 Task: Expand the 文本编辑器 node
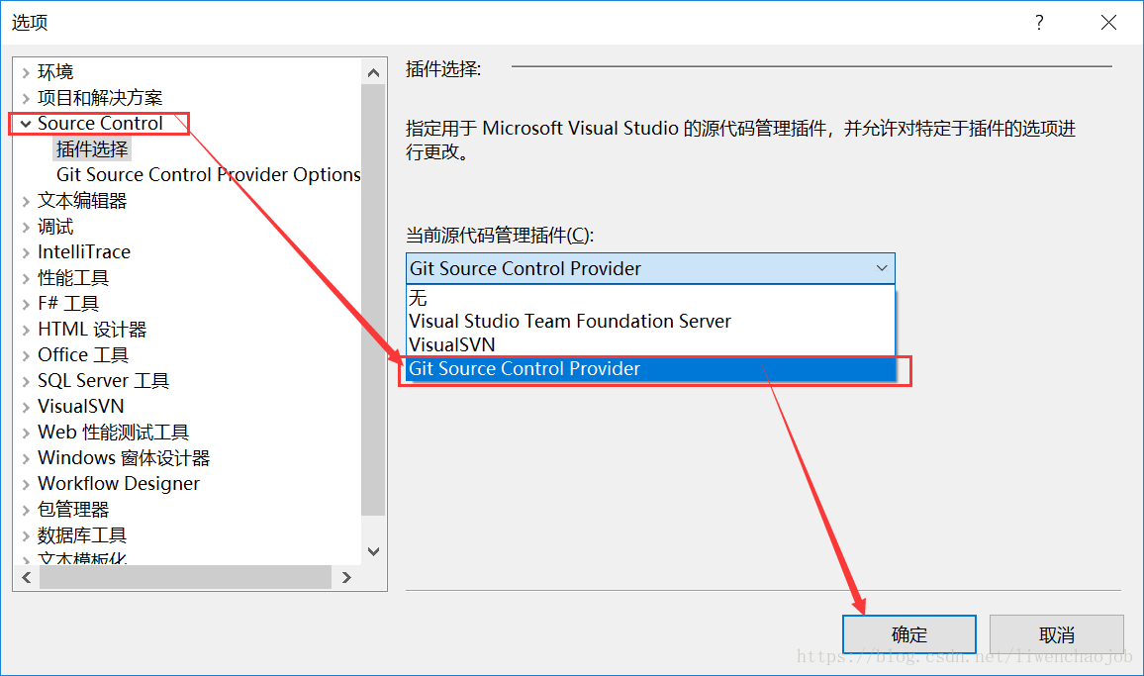tap(27, 201)
